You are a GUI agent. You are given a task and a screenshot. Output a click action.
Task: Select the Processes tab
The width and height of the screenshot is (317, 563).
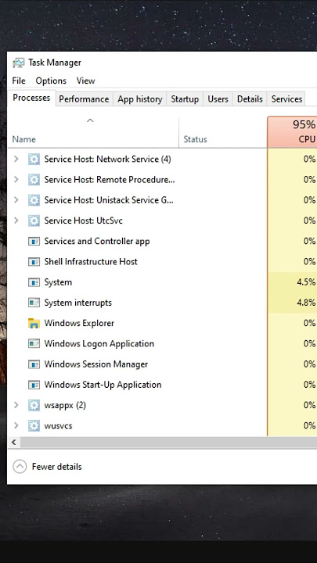[x=31, y=98]
